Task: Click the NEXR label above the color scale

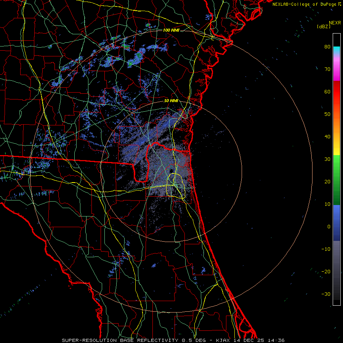Action: coord(335,23)
